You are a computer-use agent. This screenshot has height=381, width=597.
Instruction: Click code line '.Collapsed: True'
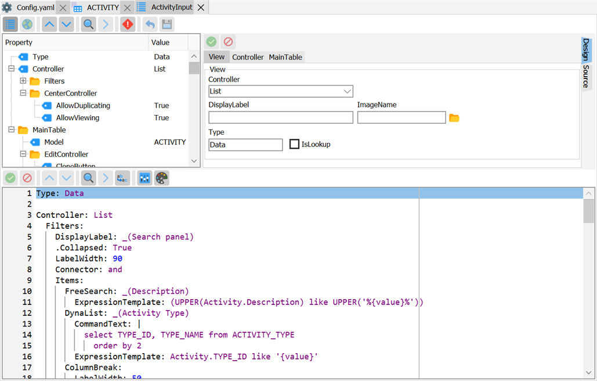point(93,247)
